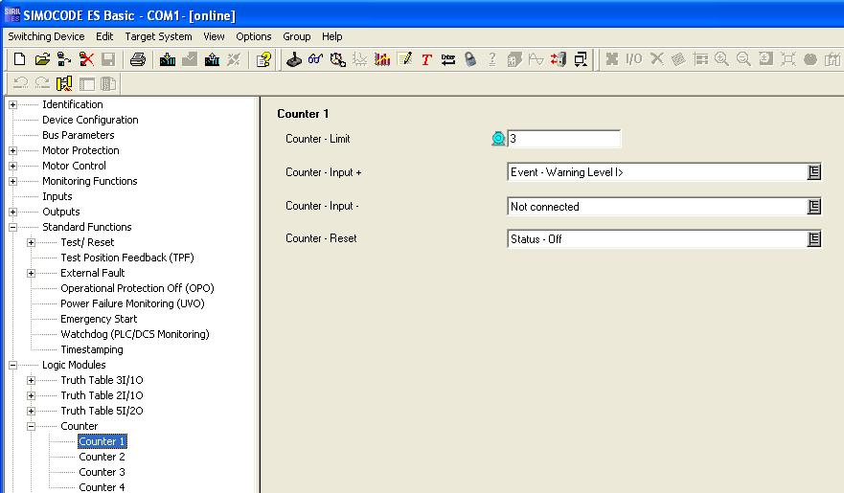Select Counter 3 in the tree

(102, 472)
